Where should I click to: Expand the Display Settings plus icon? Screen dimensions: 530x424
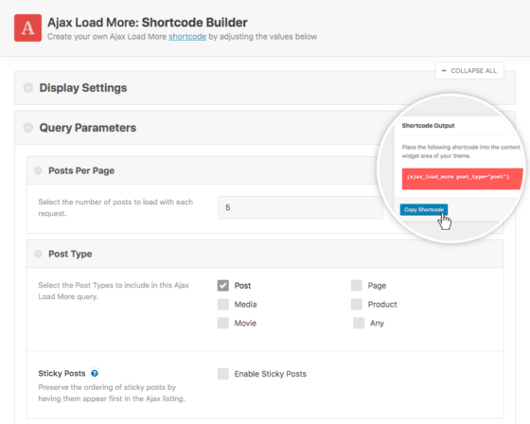[28, 88]
